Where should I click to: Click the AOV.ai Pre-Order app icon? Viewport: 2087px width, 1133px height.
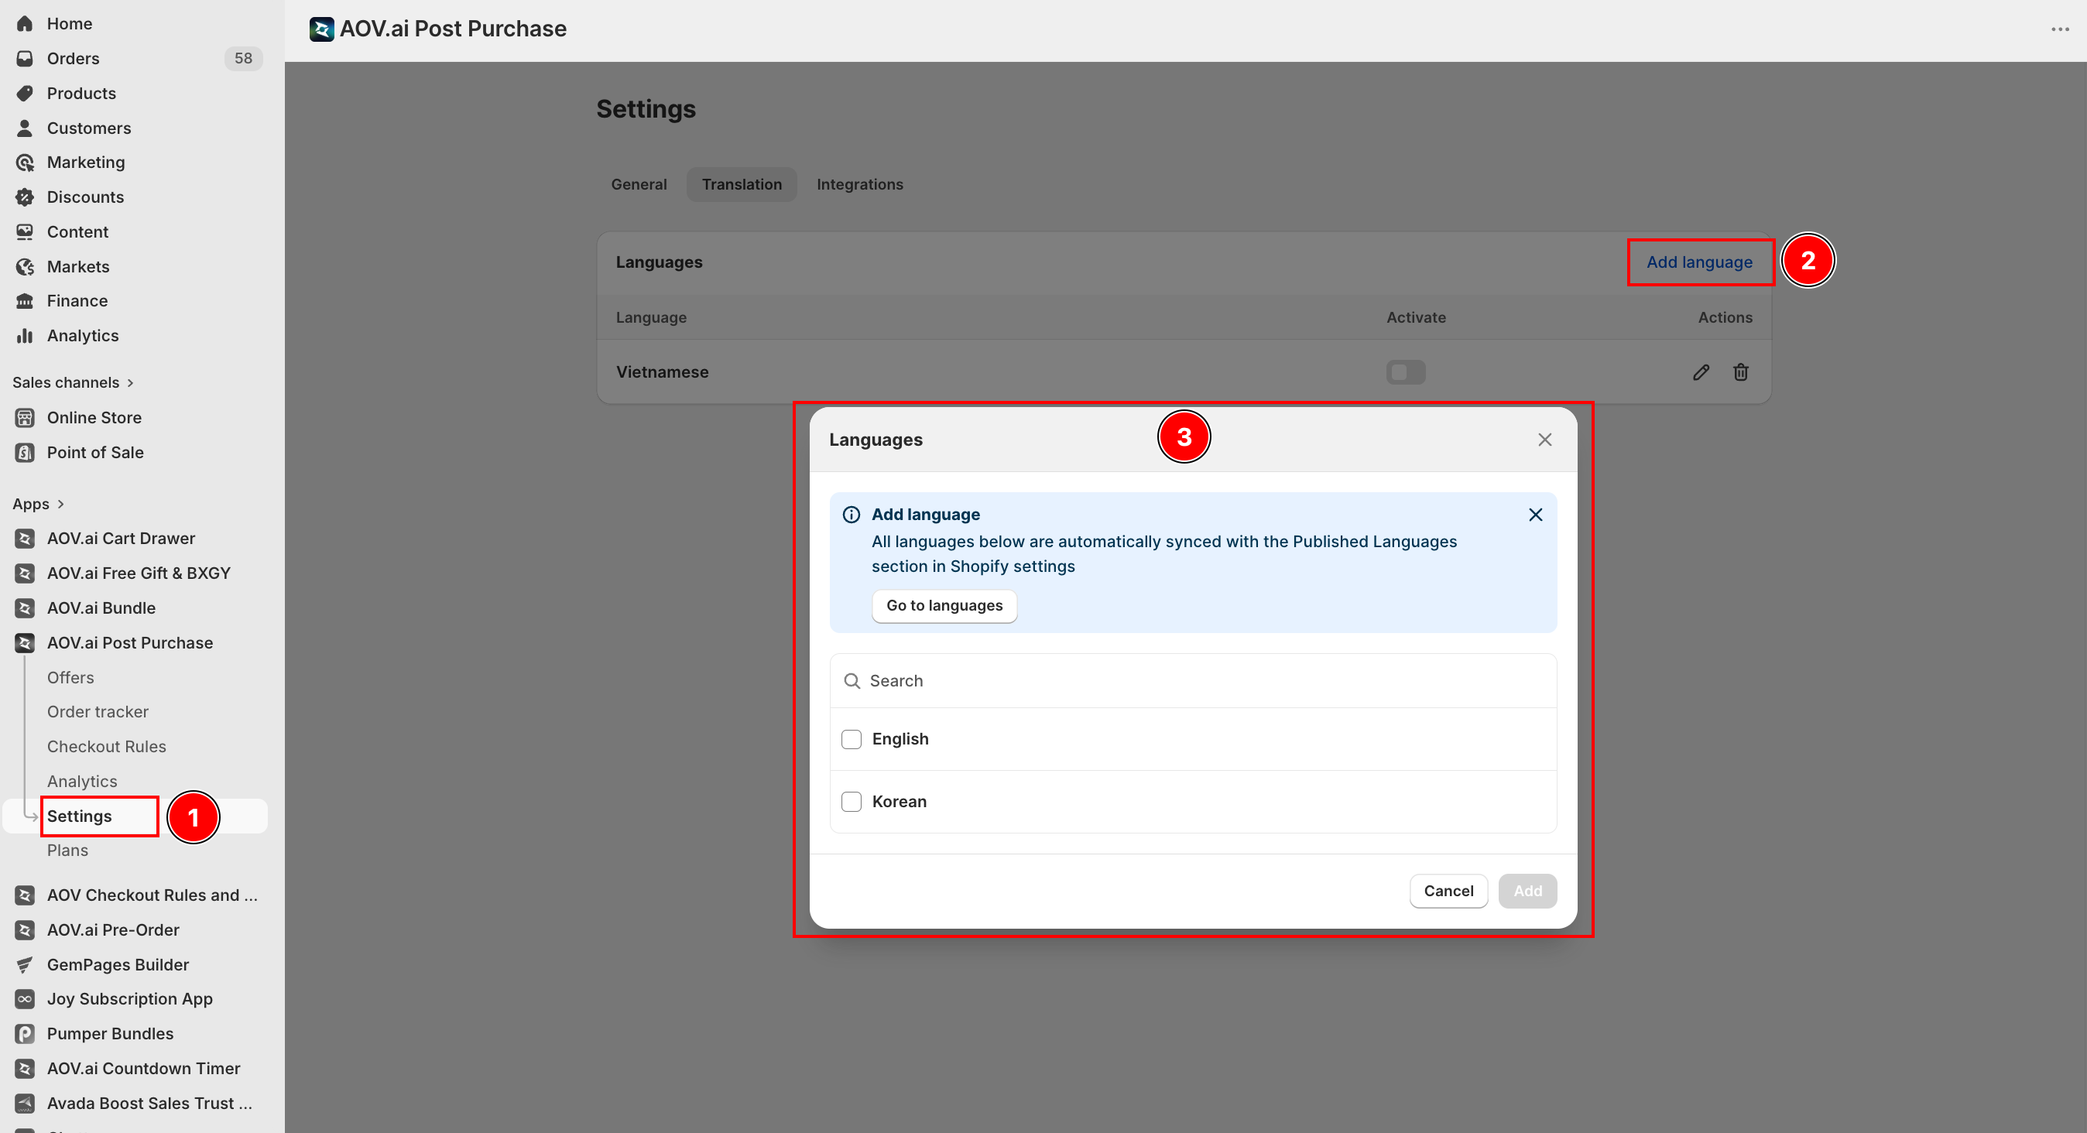pyautogui.click(x=25, y=929)
